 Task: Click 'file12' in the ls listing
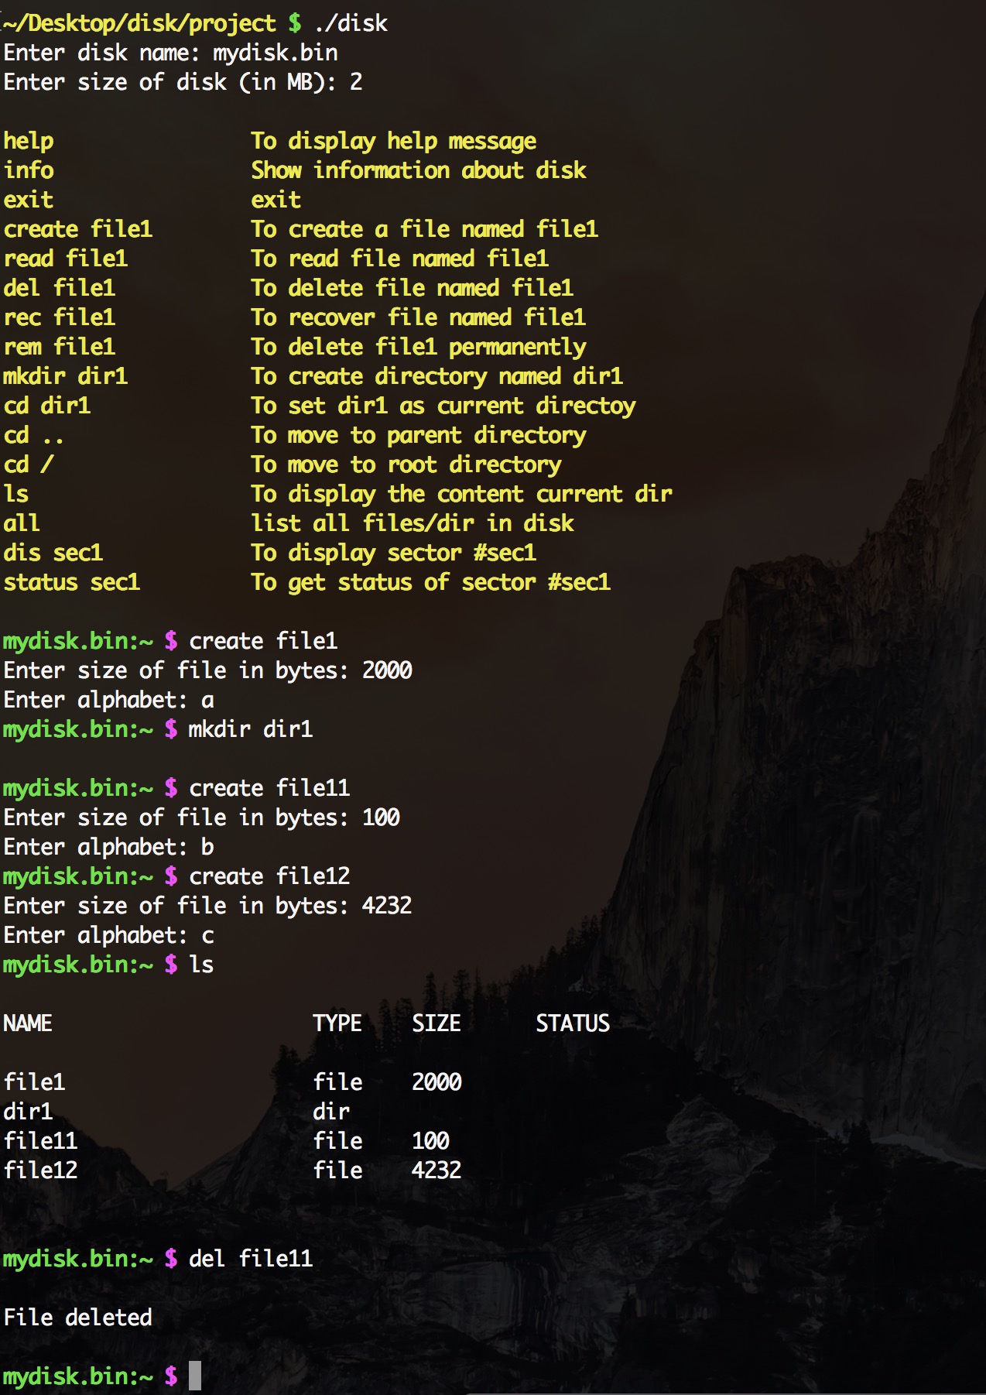41,1170
